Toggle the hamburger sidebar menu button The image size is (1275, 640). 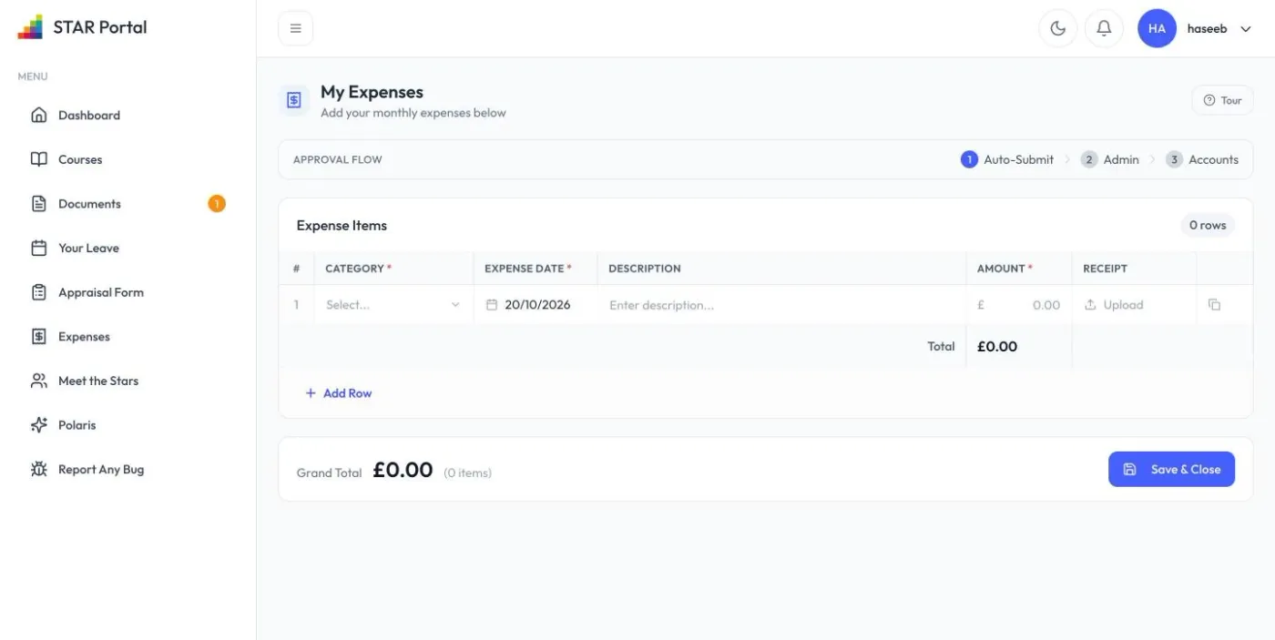click(295, 28)
